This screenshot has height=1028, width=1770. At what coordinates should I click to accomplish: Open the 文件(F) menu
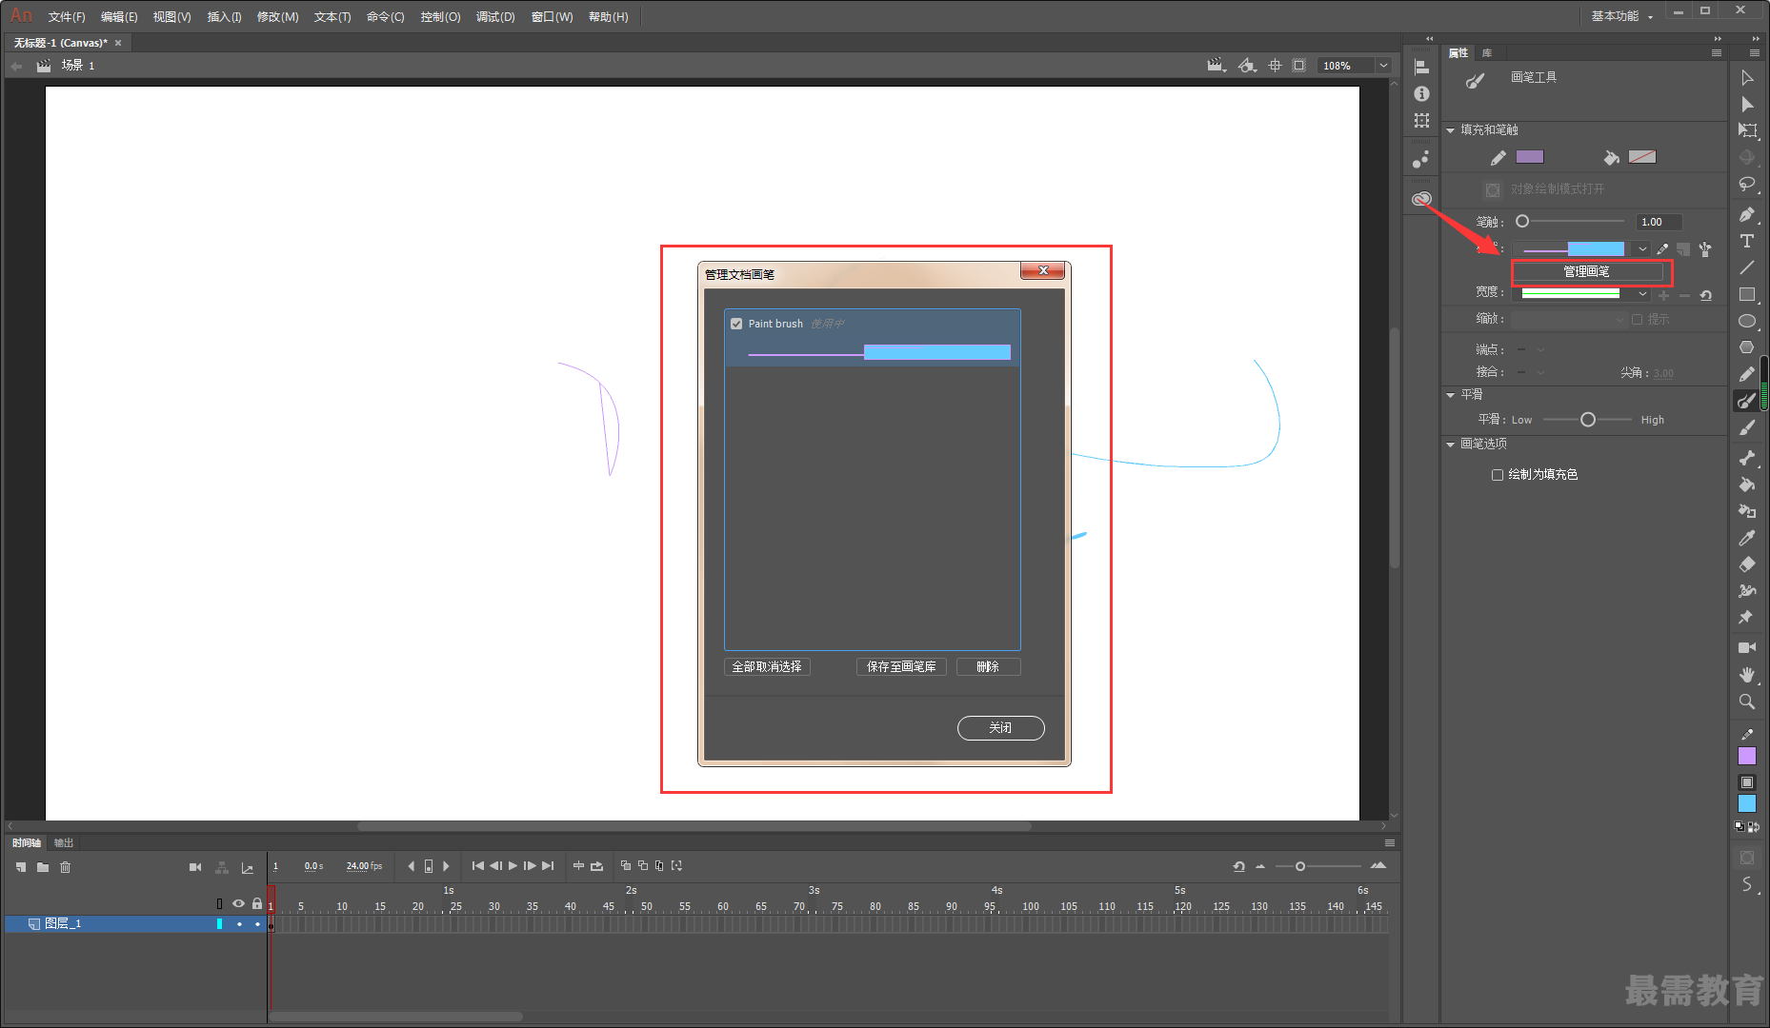(66, 17)
